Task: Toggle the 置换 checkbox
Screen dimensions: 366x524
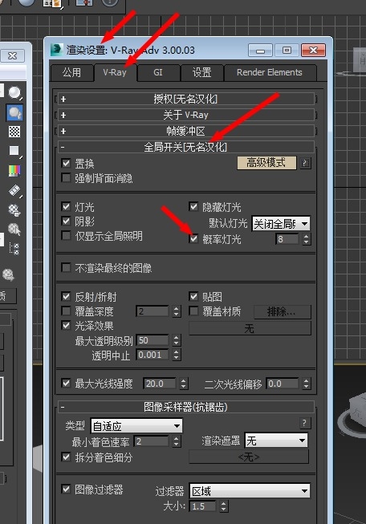Action: tap(66, 164)
